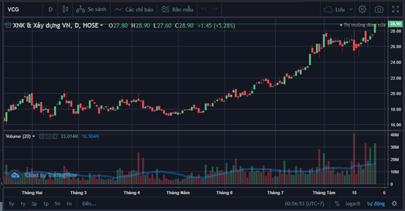This screenshot has height=211, width=405.
Task: Click the Đến... go-to-date button
Action: point(89,204)
